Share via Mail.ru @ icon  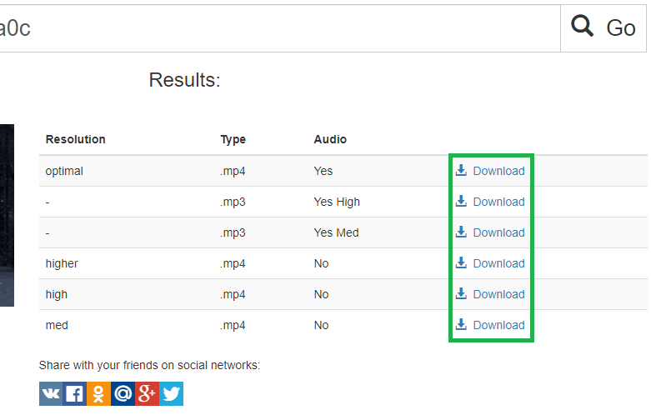(123, 394)
